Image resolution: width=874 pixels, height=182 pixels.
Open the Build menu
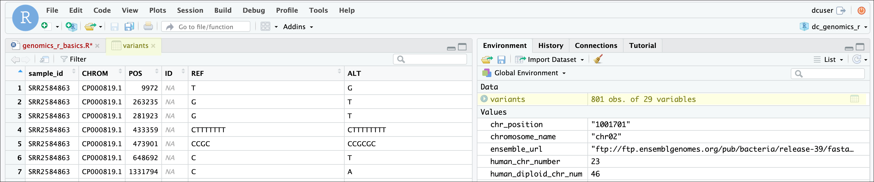(x=223, y=11)
